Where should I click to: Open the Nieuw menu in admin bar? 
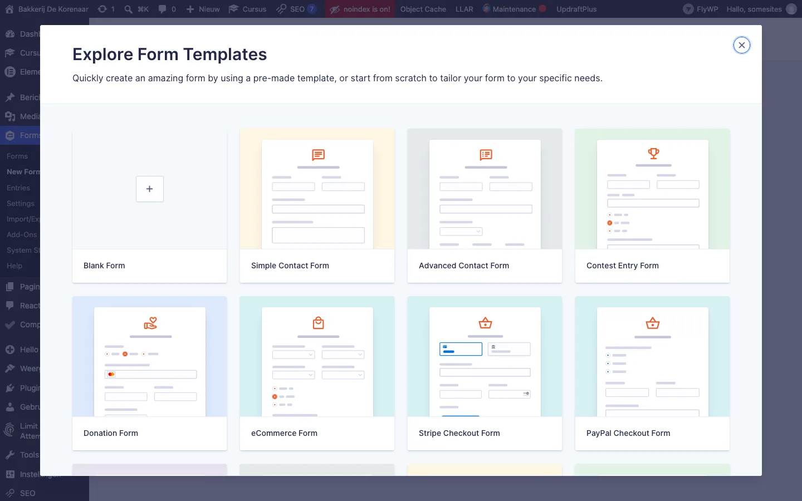(203, 9)
